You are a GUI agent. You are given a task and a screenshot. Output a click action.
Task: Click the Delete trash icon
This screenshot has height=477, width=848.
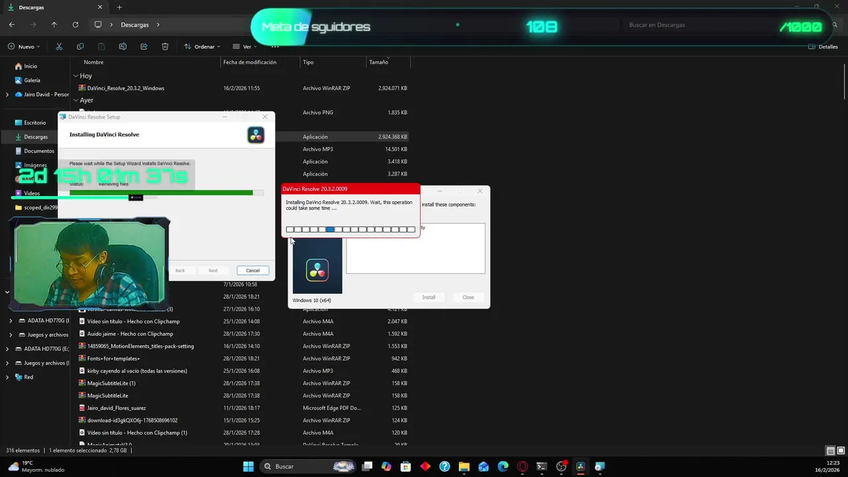(x=165, y=46)
